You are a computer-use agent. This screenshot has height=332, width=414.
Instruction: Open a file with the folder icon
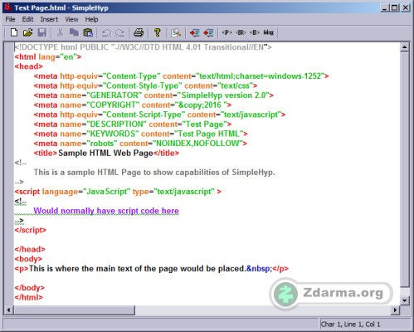(27, 32)
